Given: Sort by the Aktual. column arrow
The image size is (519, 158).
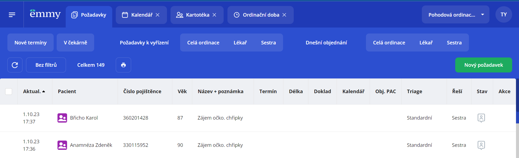Looking at the screenshot, I should tap(44, 92).
